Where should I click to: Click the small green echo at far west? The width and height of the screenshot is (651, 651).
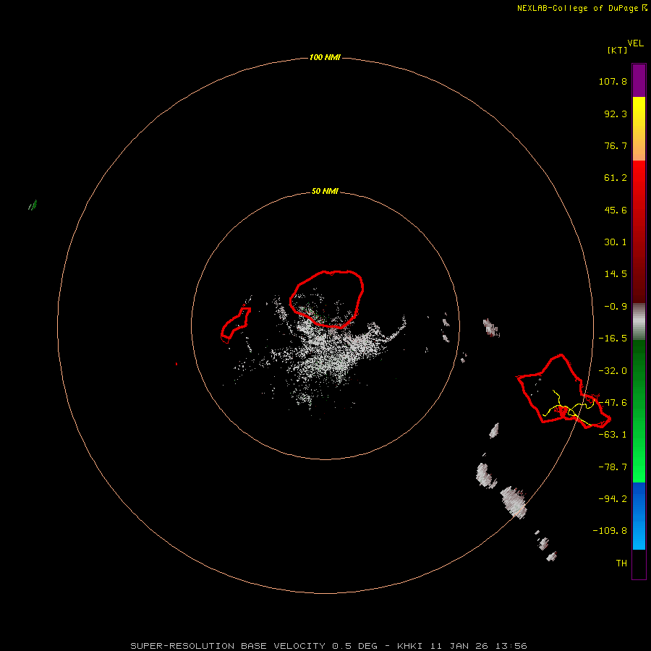click(x=33, y=205)
